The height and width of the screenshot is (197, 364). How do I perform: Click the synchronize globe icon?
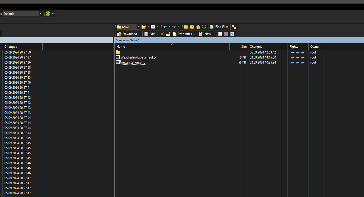[x=48, y=14]
